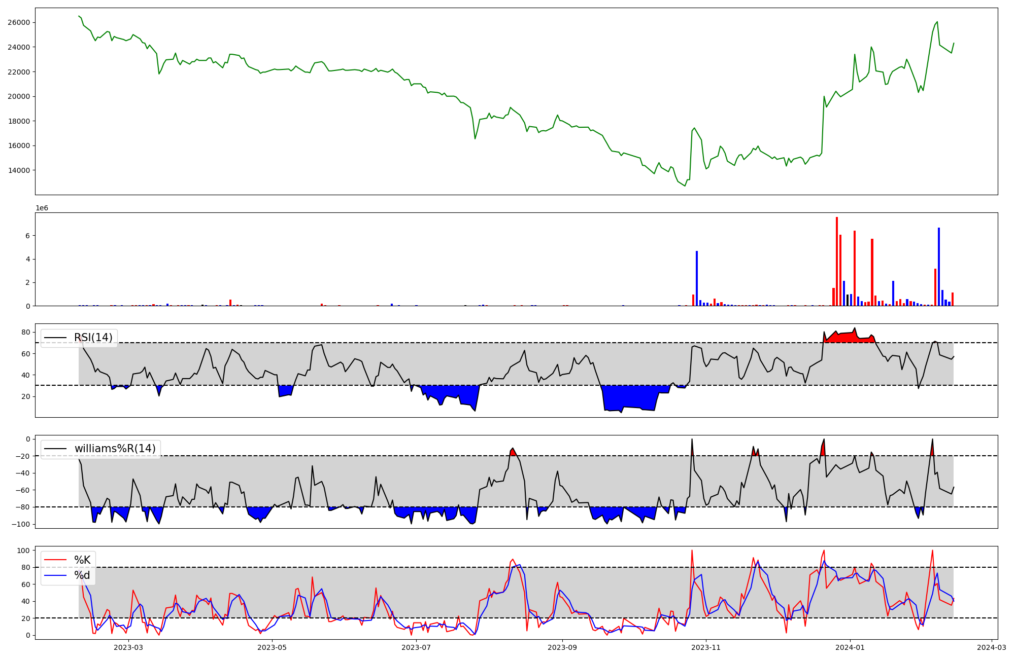Click the blue %d legend line swatch
The image size is (1015, 659).
pos(55,575)
